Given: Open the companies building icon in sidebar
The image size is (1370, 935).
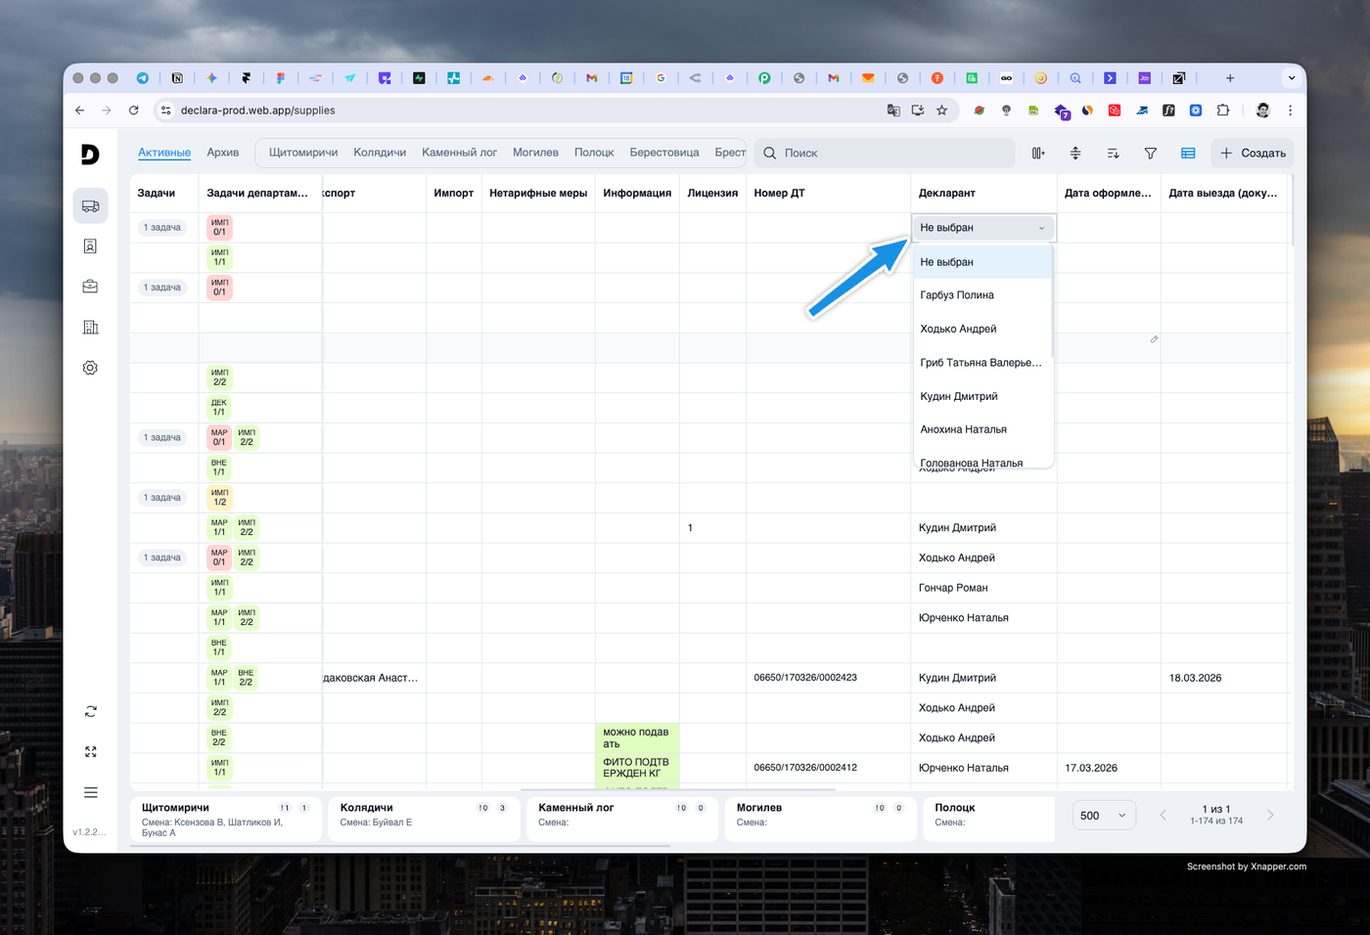Looking at the screenshot, I should point(90,328).
